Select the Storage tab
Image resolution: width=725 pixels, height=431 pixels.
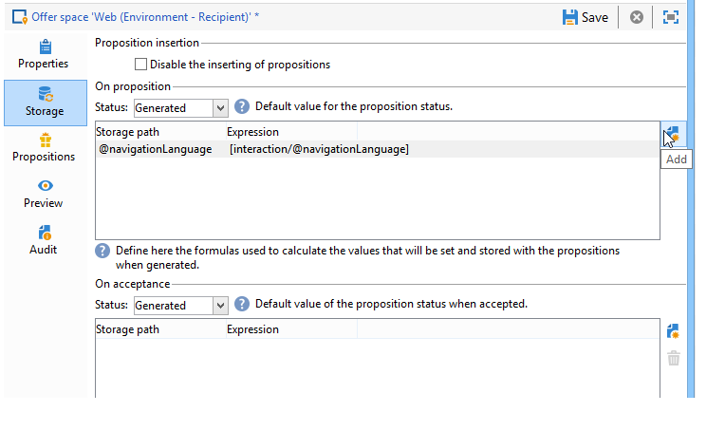44,101
